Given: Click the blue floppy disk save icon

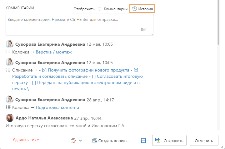Looking at the screenshot, I should (x=144, y=140).
